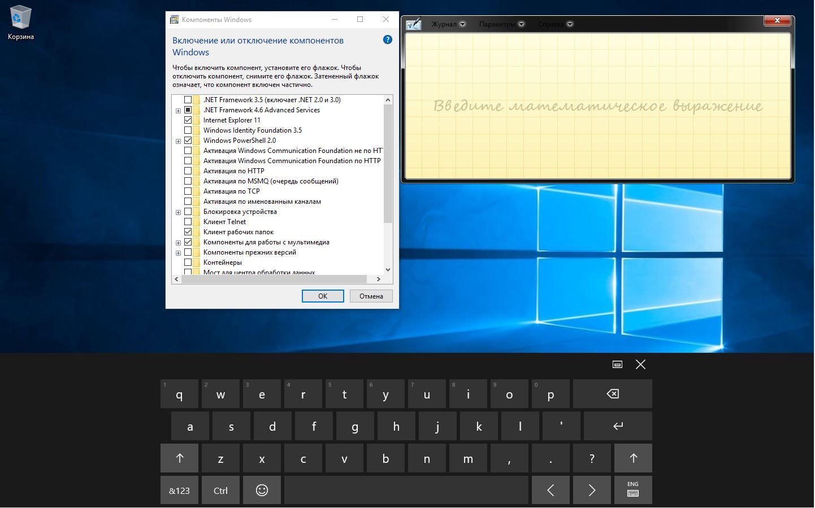Image resolution: width=815 pixels, height=508 pixels.
Task: Tap the &123 symbols key
Action: tap(179, 490)
